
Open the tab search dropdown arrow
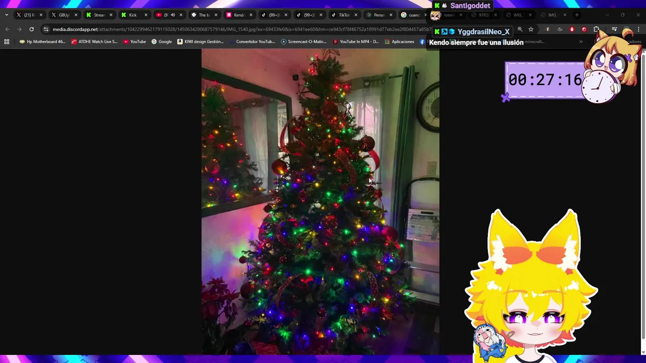(7, 15)
